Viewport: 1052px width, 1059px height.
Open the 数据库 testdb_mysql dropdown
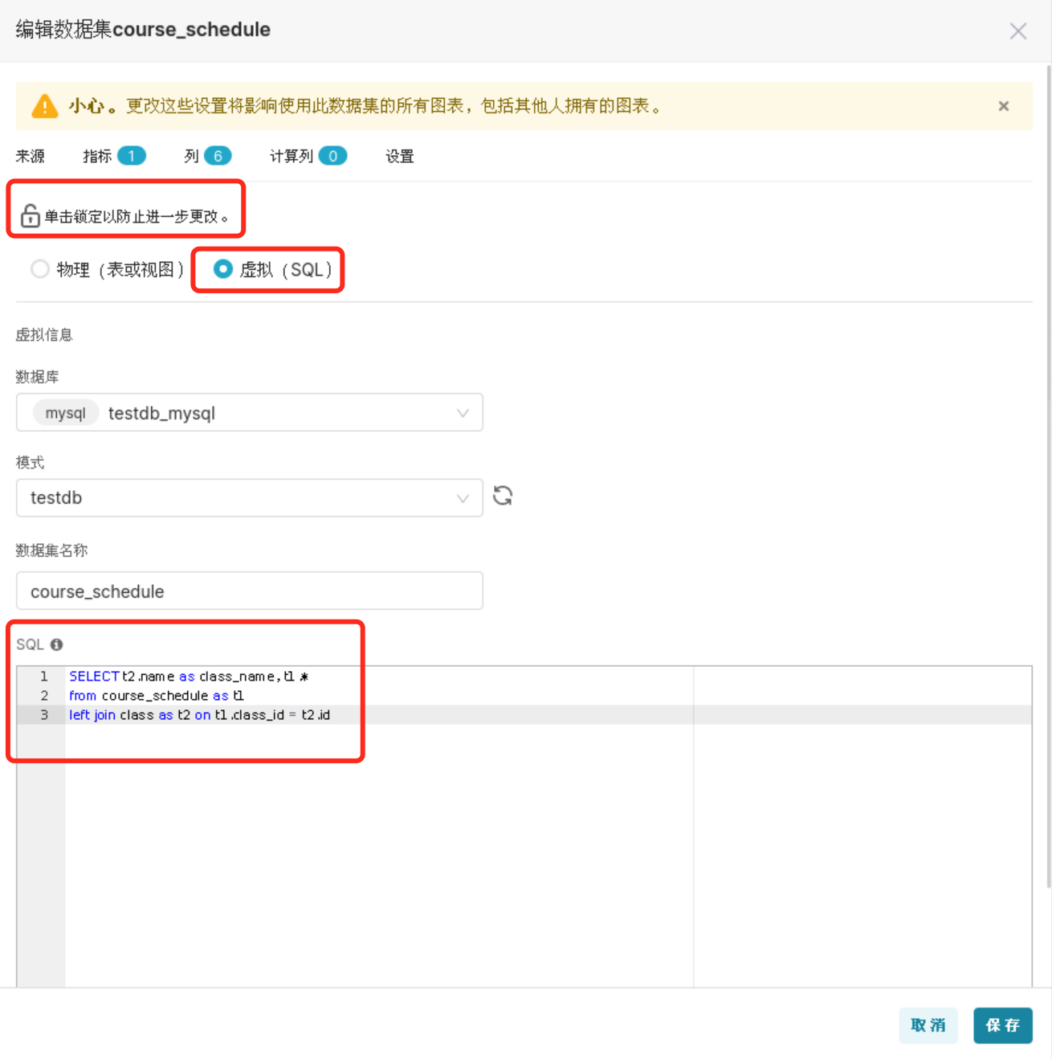(250, 412)
